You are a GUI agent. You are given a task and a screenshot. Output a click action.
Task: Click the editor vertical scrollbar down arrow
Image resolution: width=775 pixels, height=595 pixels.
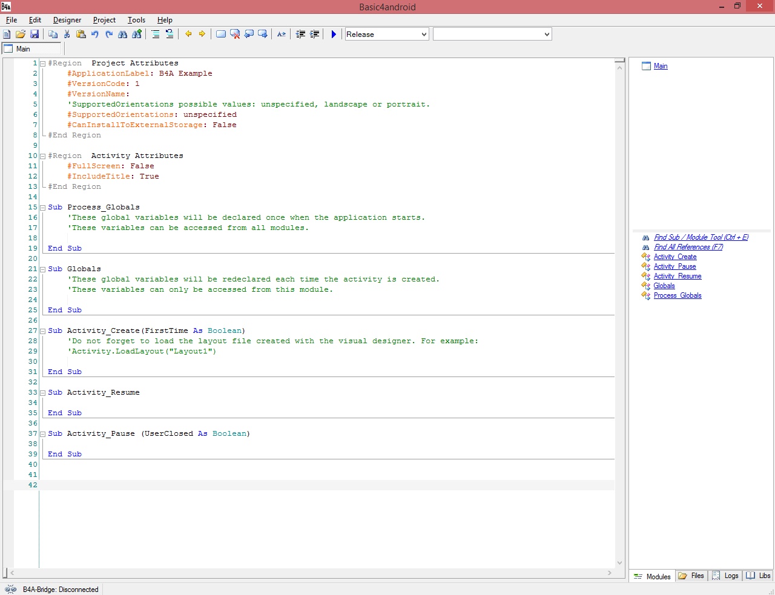point(619,562)
